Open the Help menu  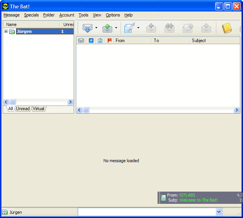[x=128, y=15]
